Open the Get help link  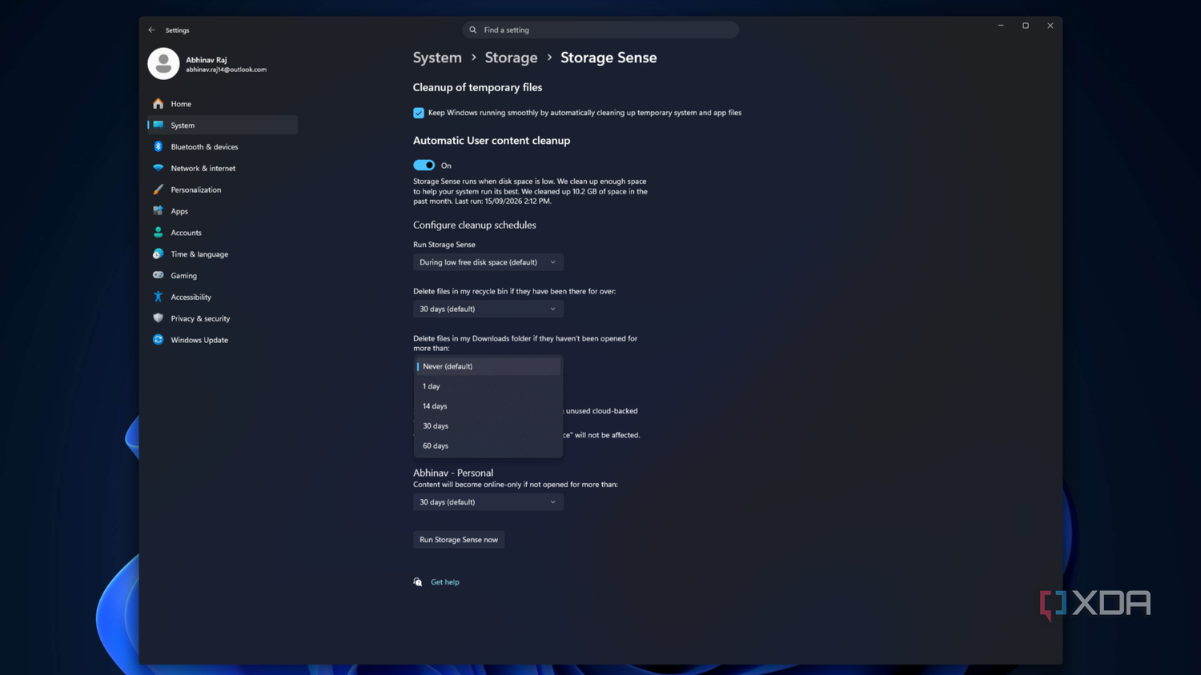445,582
